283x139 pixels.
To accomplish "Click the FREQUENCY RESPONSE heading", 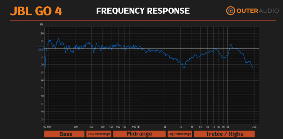I will pos(143,11).
